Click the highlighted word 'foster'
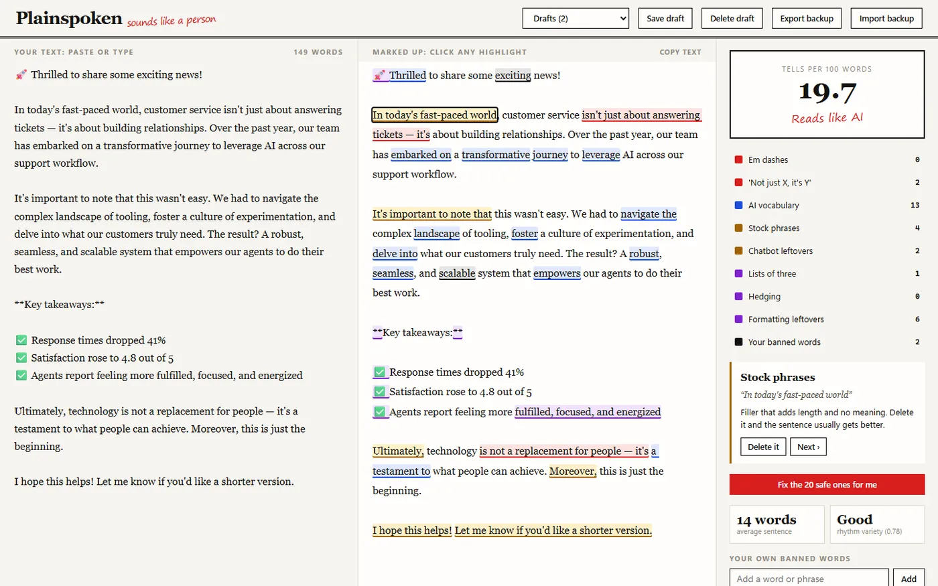The width and height of the screenshot is (938, 586). (525, 233)
